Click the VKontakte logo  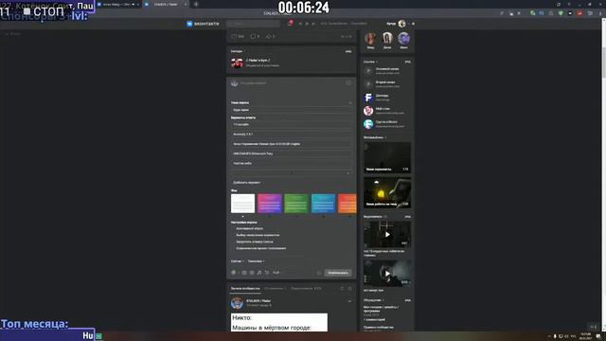[x=203, y=24]
